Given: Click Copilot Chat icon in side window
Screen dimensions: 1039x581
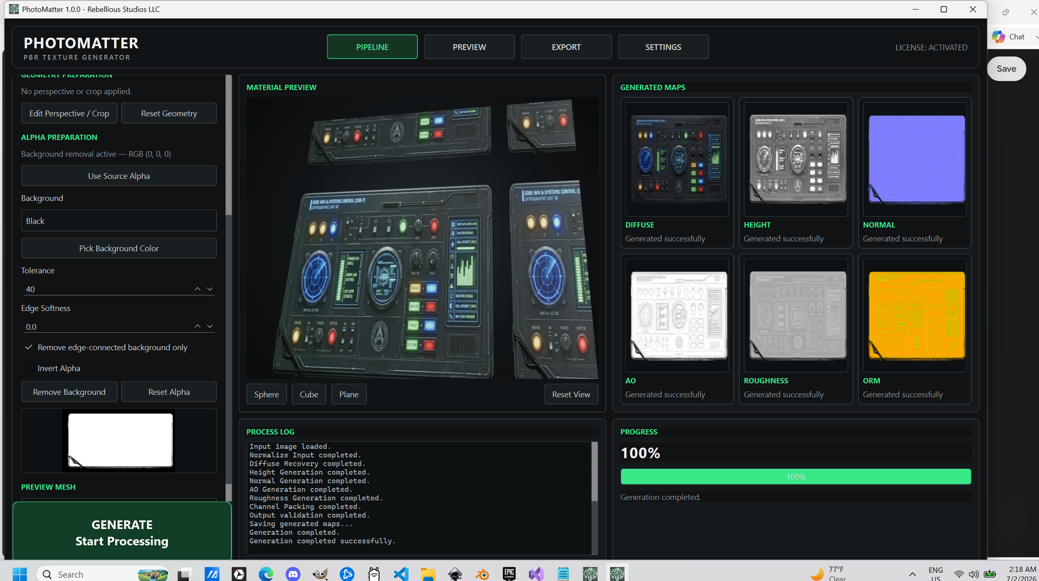Looking at the screenshot, I should pyautogui.click(x=998, y=37).
